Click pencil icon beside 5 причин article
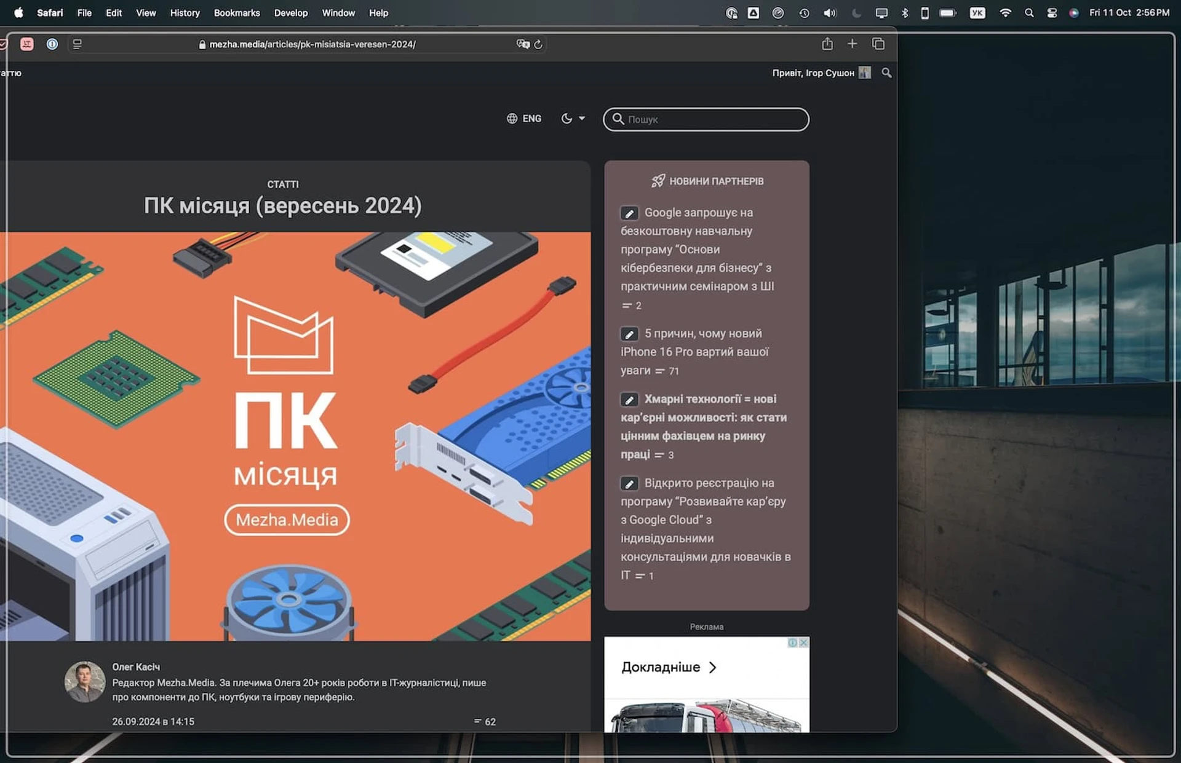This screenshot has width=1181, height=763. click(629, 334)
